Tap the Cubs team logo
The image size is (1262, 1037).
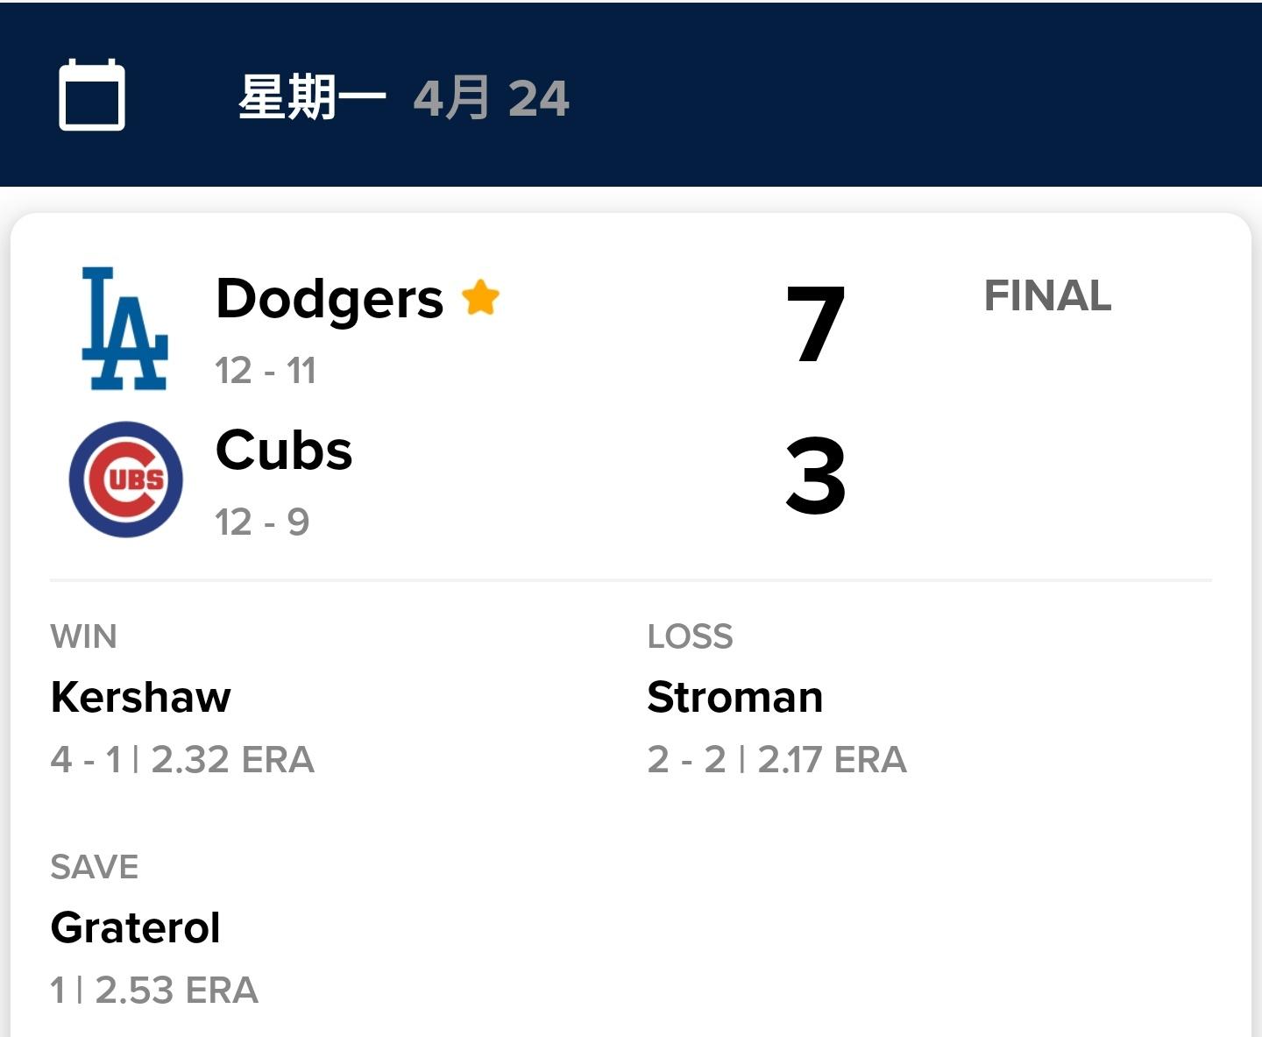(126, 479)
